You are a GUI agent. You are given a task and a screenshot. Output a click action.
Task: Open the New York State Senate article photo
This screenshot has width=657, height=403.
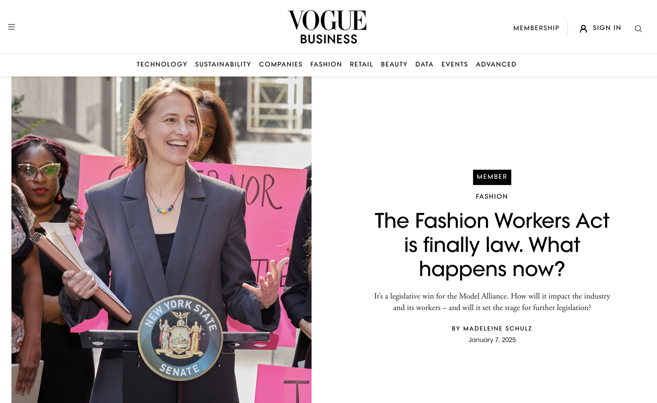tap(161, 240)
